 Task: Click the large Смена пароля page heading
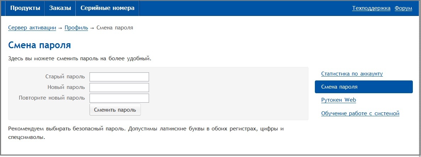point(39,45)
